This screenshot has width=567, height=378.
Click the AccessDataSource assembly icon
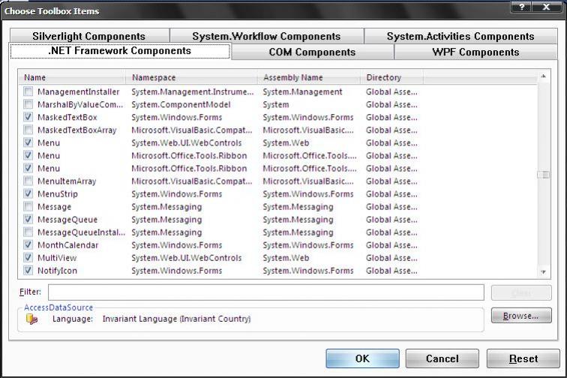tap(31, 319)
